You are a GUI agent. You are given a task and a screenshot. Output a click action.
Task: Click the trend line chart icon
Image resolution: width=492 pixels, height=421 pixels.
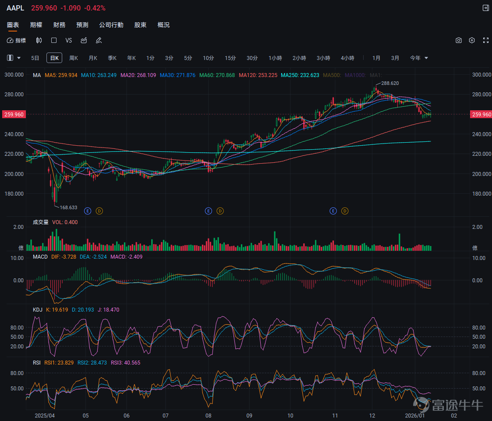[x=84, y=40]
